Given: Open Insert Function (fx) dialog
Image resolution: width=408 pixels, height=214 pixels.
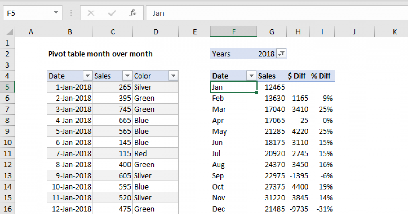Looking at the screenshot, I should pos(133,13).
